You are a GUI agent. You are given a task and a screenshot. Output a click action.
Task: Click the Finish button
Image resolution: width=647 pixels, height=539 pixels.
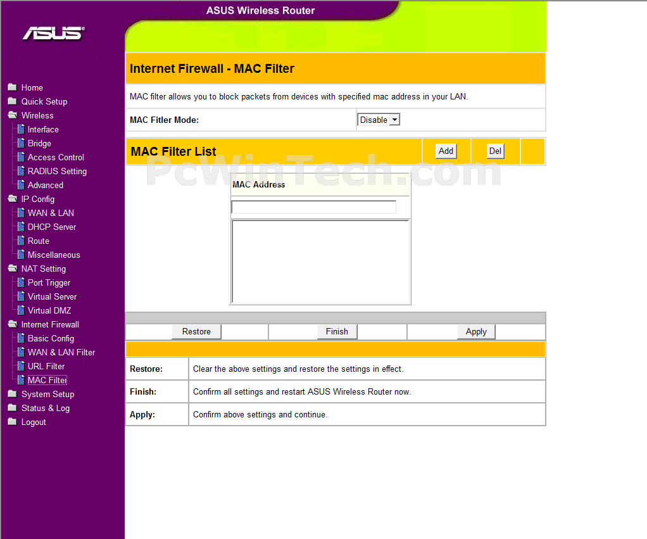337,332
